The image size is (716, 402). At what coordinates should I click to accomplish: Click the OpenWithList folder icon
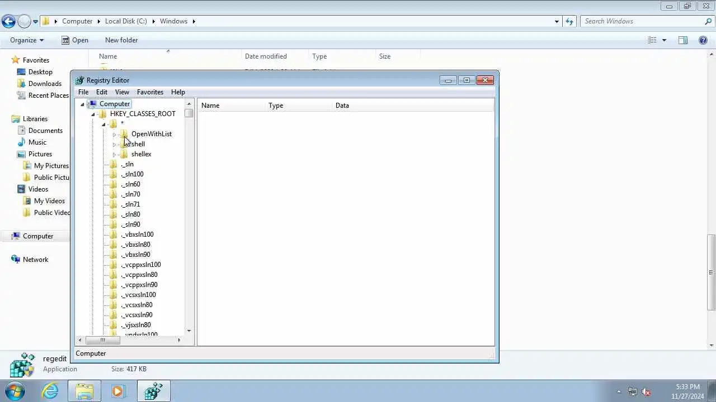point(124,134)
